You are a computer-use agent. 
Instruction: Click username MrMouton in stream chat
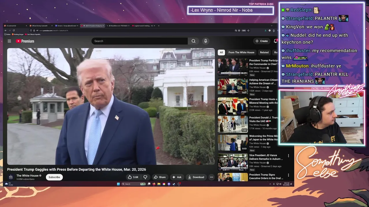click(297, 66)
